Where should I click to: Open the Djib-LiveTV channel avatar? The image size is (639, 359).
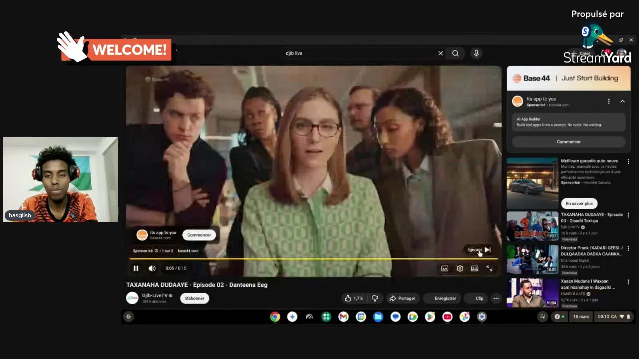(132, 298)
